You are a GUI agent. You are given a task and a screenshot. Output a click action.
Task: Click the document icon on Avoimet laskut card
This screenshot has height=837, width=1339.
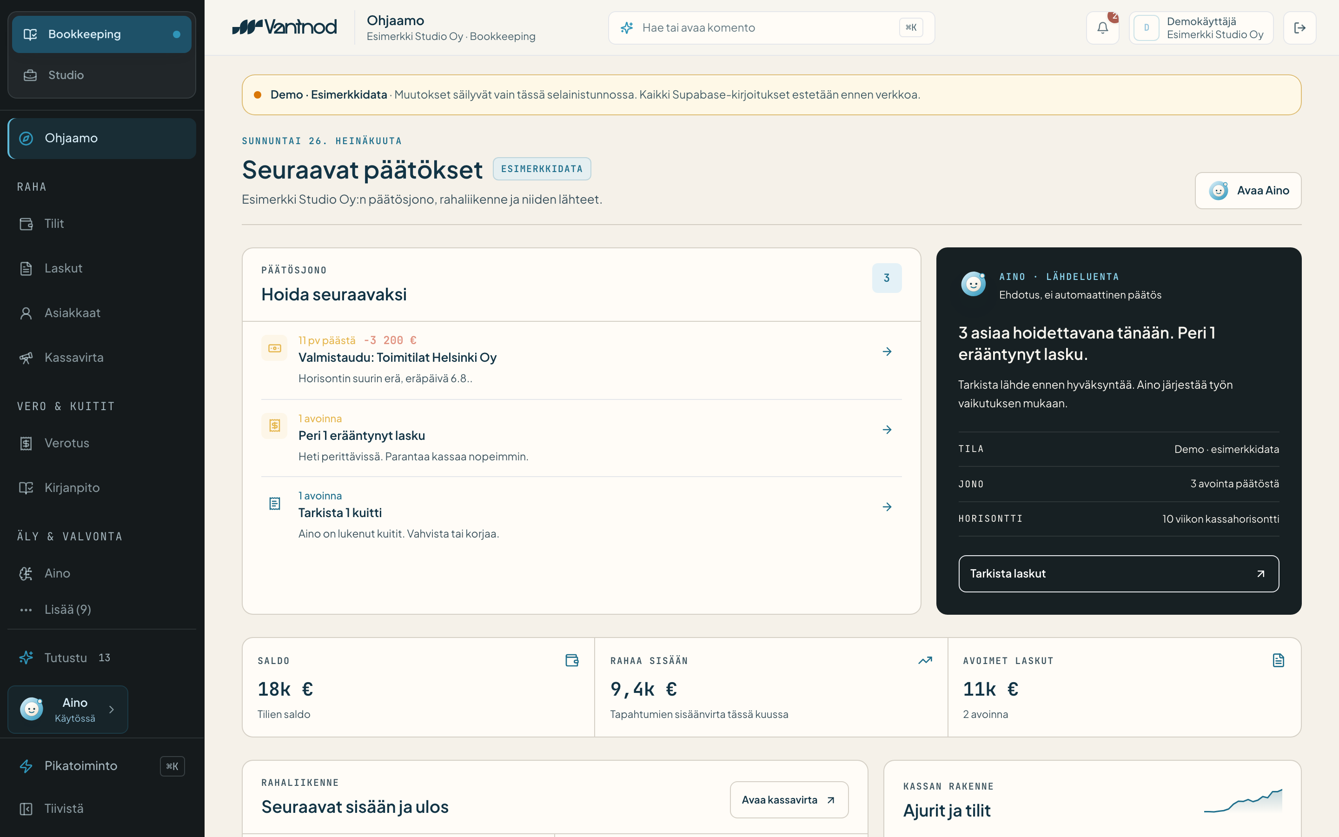pyautogui.click(x=1278, y=660)
